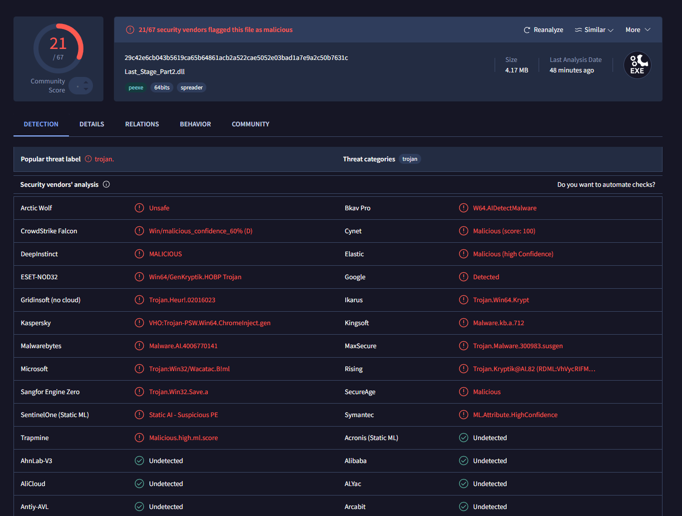The height and width of the screenshot is (516, 682).
Task: Click the 'trojan.' popular threat label
Action: coord(104,159)
